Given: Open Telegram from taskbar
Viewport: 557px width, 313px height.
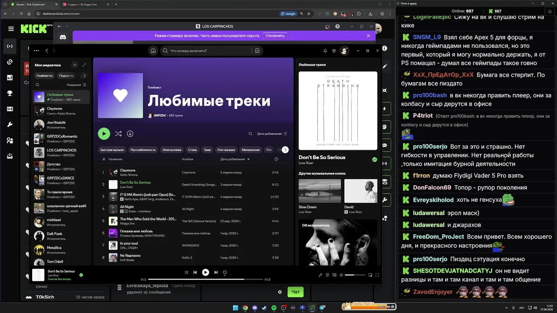Looking at the screenshot, I should [x=322, y=308].
